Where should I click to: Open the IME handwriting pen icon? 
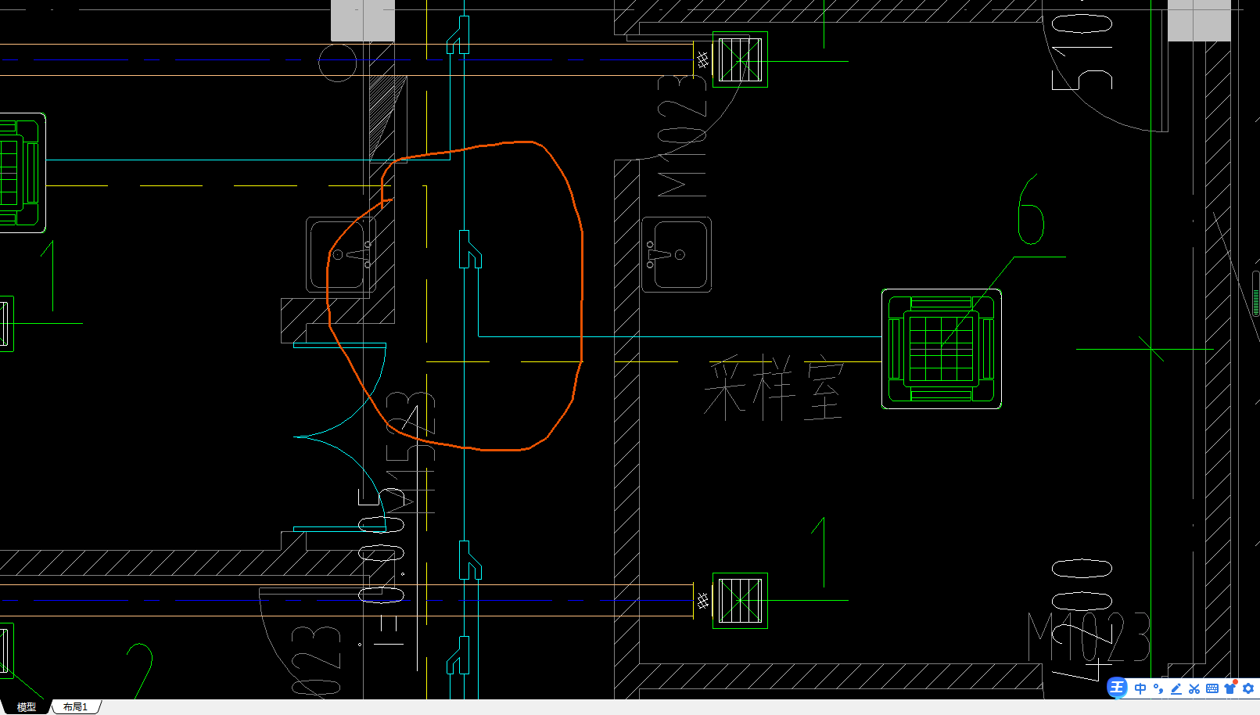coord(1176,688)
